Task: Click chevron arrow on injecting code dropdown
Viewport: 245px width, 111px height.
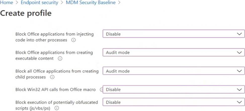Action: coord(239,34)
